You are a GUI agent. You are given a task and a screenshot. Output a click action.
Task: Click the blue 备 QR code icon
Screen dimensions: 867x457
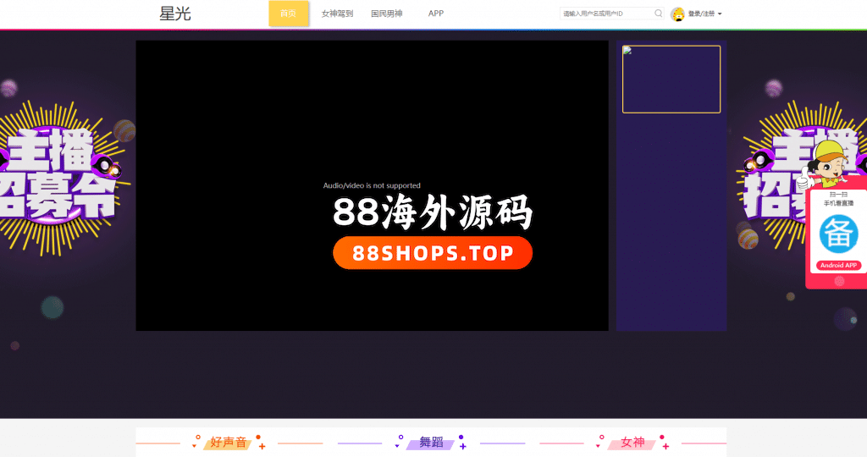[838, 234]
